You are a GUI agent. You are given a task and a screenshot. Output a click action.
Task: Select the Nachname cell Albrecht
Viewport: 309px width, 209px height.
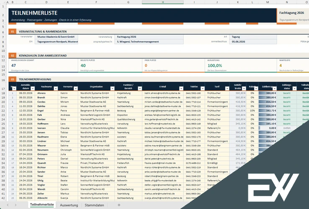click(x=46, y=198)
